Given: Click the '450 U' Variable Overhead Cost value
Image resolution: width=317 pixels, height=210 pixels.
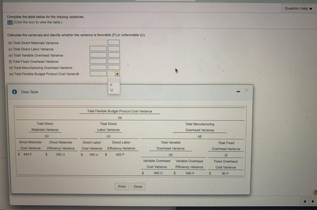Looking at the screenshot, I should 158,173.
